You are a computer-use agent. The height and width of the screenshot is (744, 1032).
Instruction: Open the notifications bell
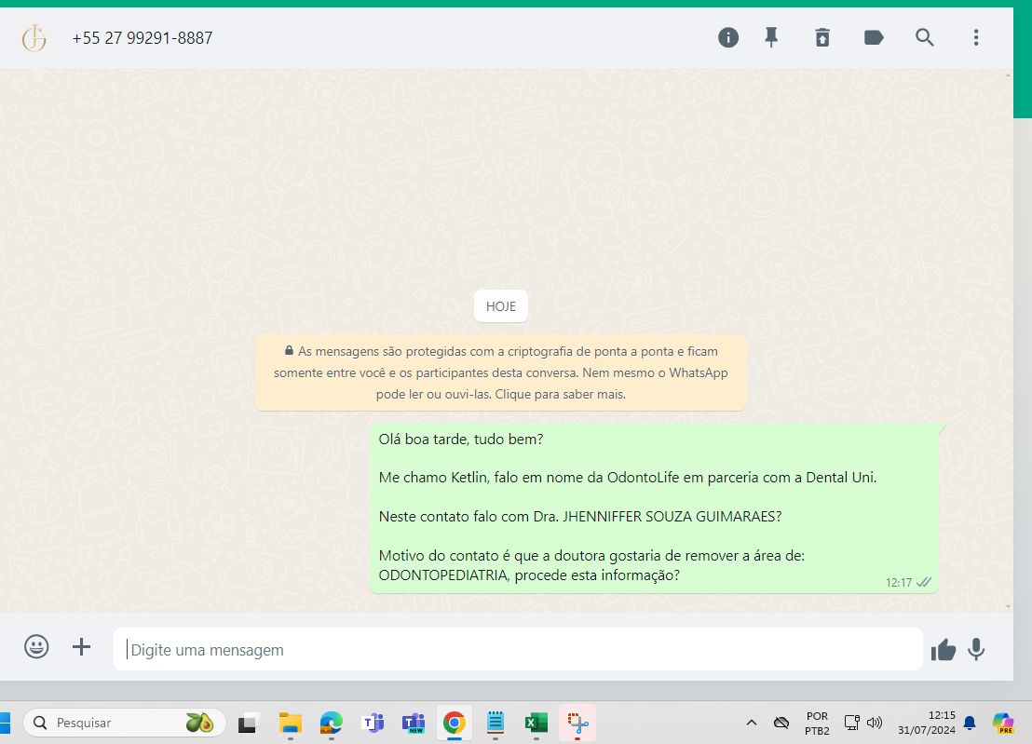(x=970, y=723)
